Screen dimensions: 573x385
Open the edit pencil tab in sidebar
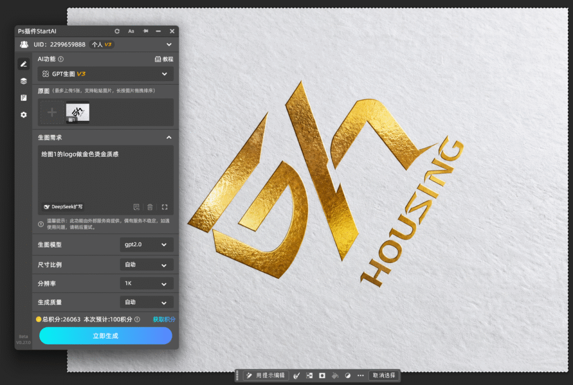pyautogui.click(x=24, y=64)
